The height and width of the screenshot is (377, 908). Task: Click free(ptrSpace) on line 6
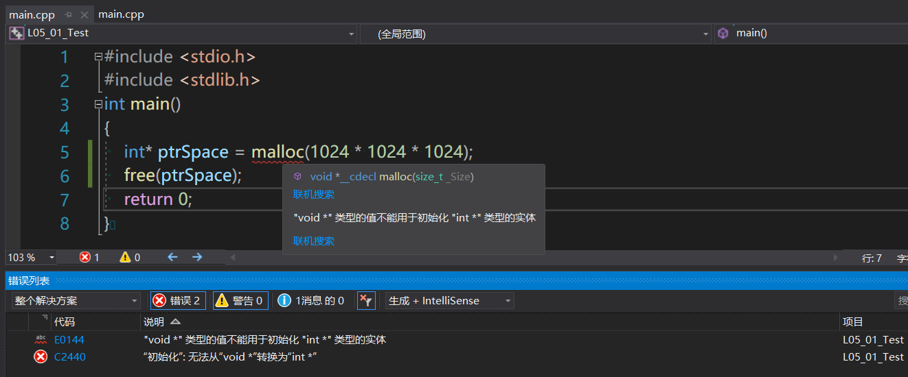tap(183, 175)
